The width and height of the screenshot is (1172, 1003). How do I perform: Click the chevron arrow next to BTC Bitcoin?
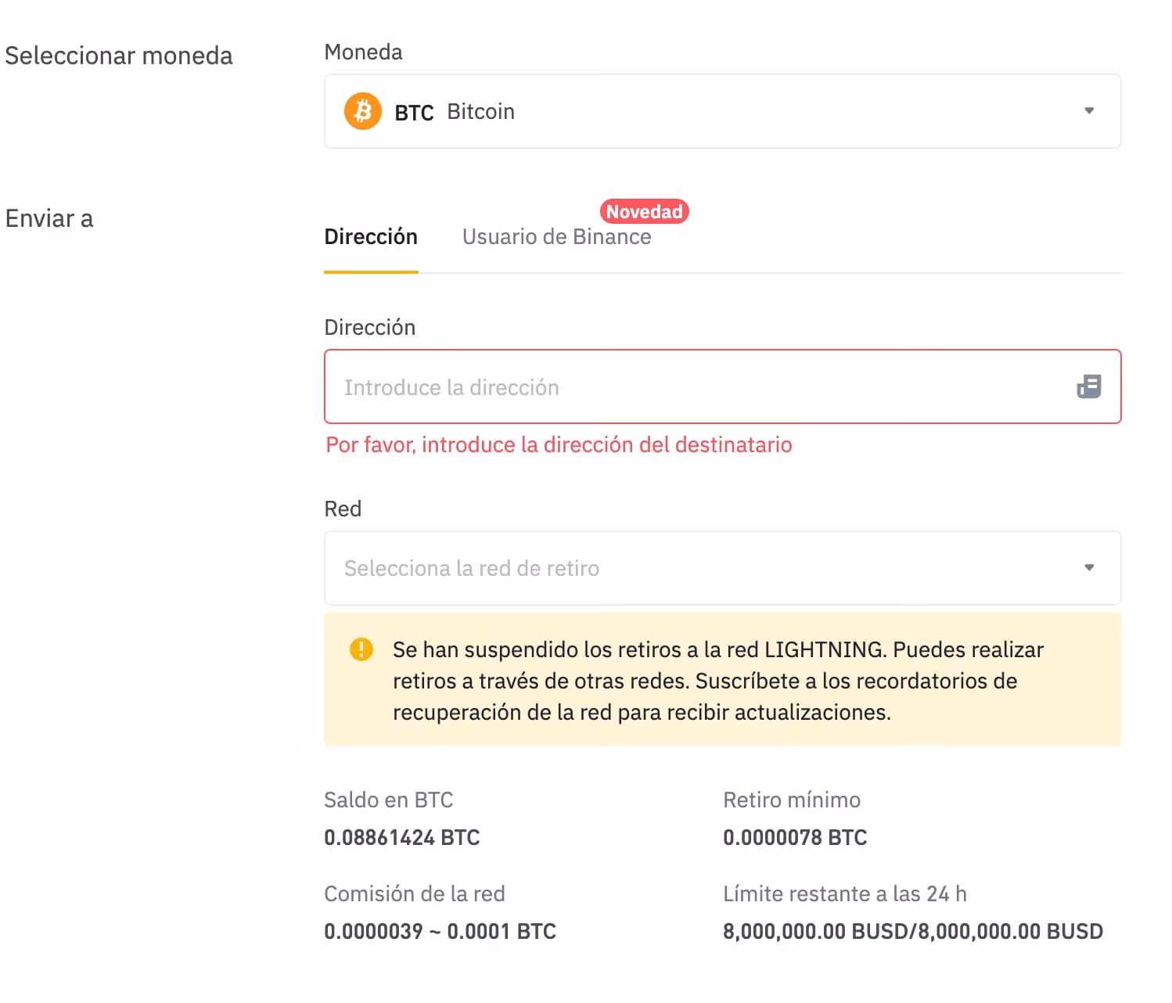(1088, 111)
